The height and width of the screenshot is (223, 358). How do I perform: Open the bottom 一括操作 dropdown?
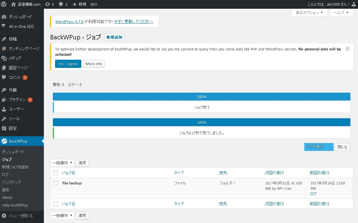62,215
